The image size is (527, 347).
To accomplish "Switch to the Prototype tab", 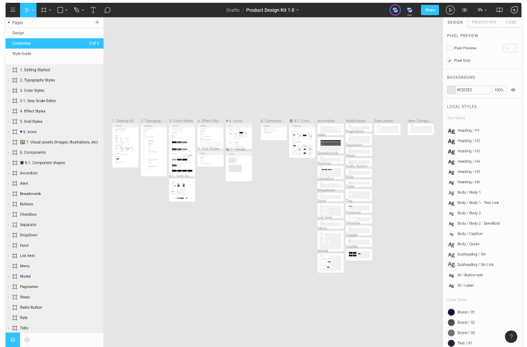I will pyautogui.click(x=484, y=22).
